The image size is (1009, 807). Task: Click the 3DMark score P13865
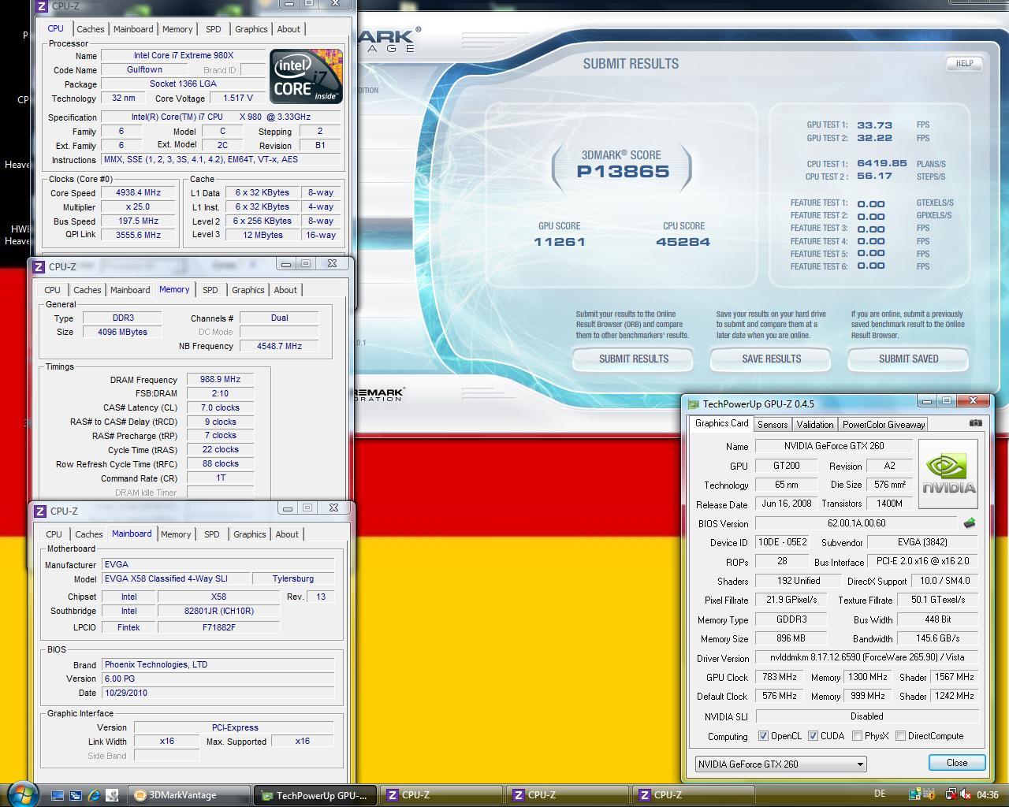pyautogui.click(x=623, y=172)
